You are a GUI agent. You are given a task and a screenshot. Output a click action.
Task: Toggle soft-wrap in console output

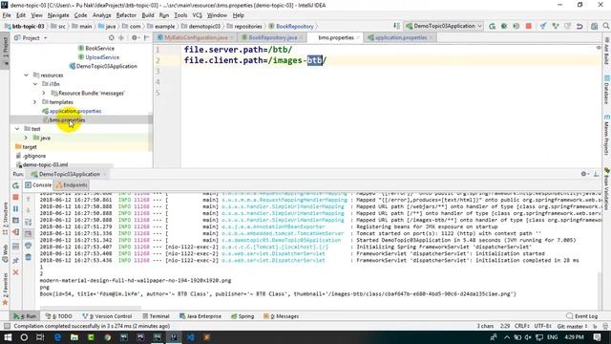coord(29,223)
